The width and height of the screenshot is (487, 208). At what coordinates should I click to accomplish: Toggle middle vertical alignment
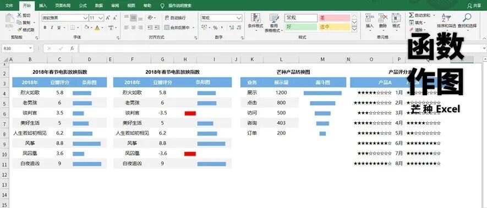click(134, 18)
